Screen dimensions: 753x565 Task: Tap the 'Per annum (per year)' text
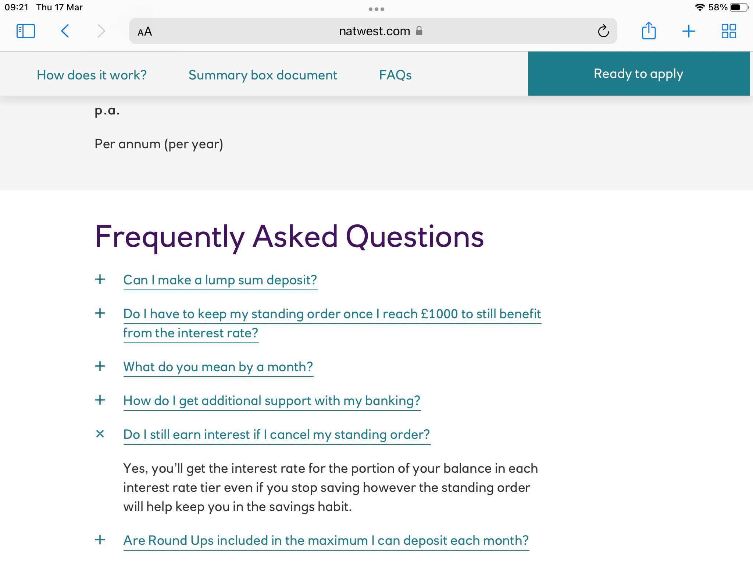[159, 144]
